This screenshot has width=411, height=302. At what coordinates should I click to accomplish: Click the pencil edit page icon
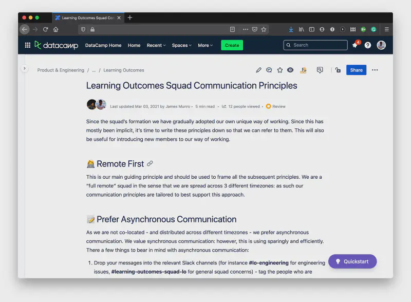258,70
